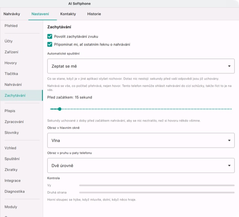Uncheck Povolit zachytávání zvuku checkbox
This screenshot has width=239, height=217.
(50, 37)
